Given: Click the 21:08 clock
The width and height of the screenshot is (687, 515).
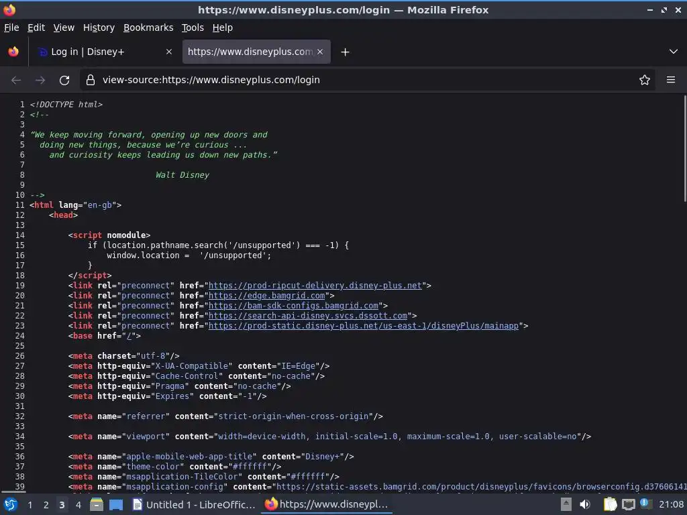Looking at the screenshot, I should click(x=671, y=504).
